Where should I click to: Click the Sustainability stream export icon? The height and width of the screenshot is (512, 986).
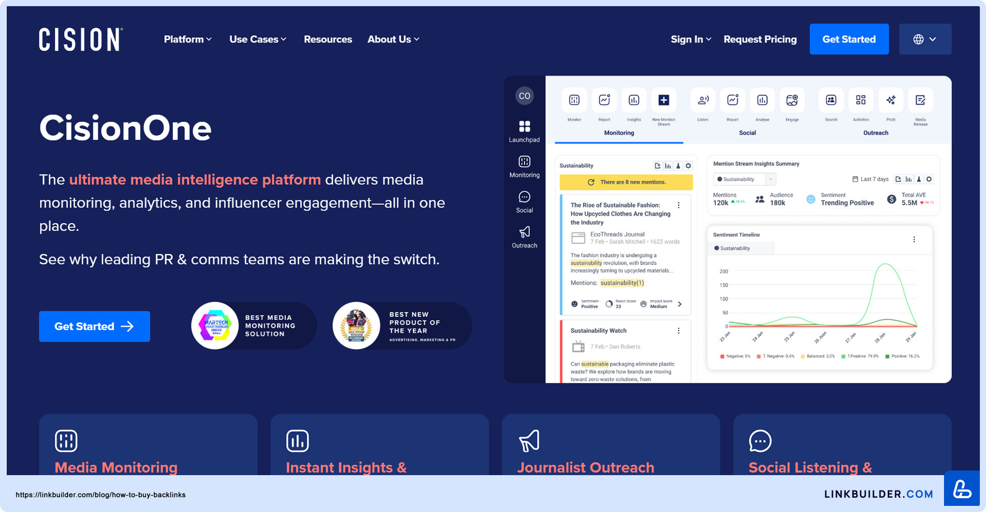pyautogui.click(x=658, y=166)
